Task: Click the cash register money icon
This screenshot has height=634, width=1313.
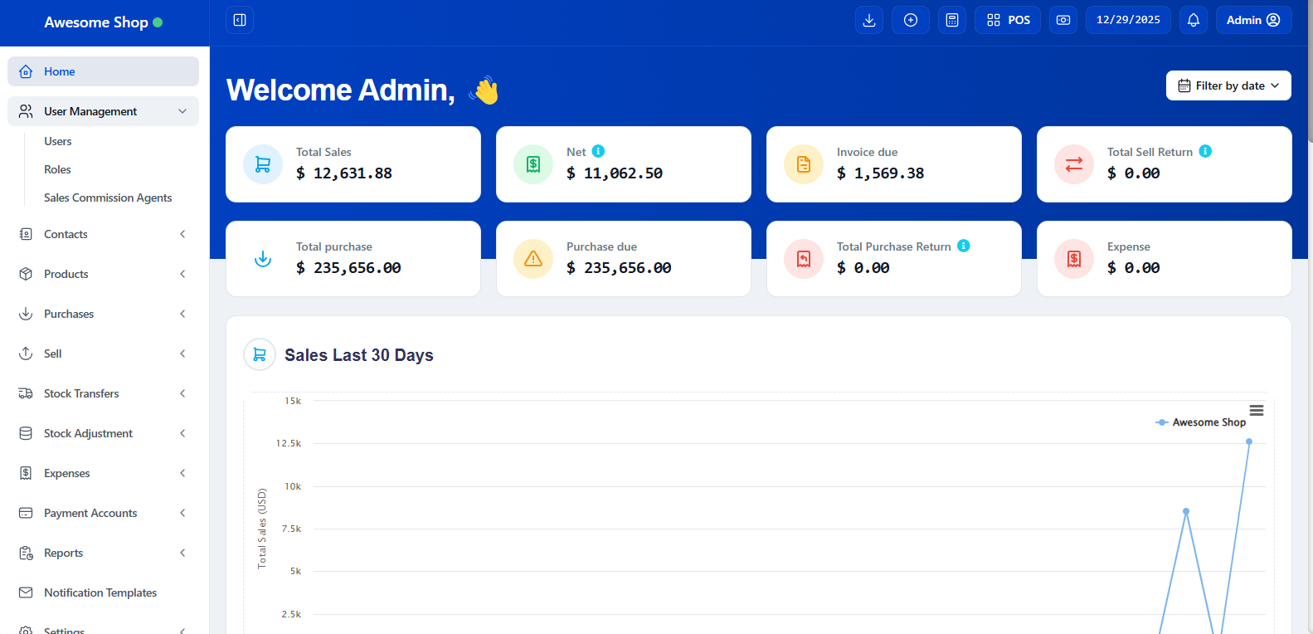Action: point(1063,20)
